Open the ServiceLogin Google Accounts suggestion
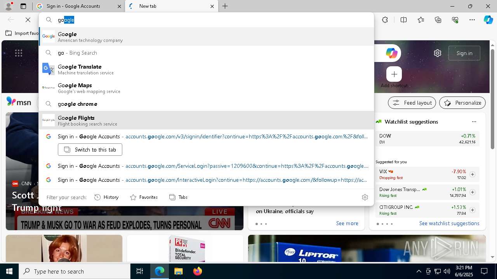The image size is (497, 279). coord(206,166)
